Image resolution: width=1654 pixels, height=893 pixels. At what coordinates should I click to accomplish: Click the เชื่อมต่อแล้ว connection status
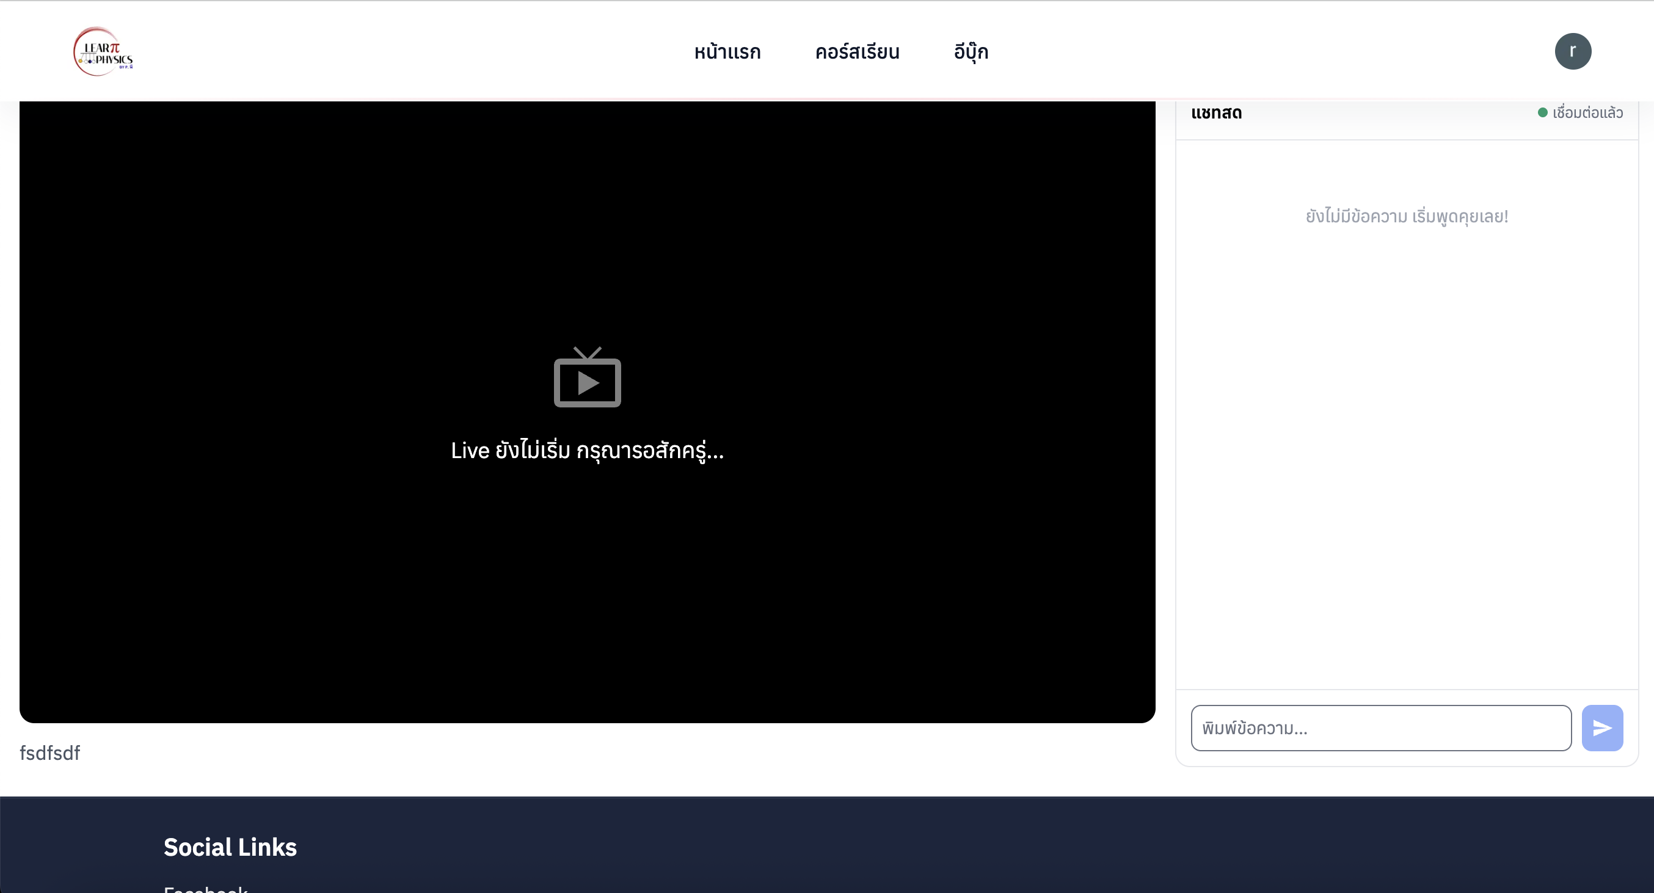tap(1586, 113)
